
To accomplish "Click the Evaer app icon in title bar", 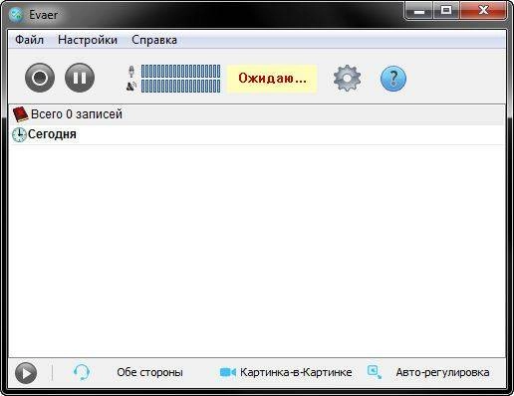I will [x=16, y=15].
